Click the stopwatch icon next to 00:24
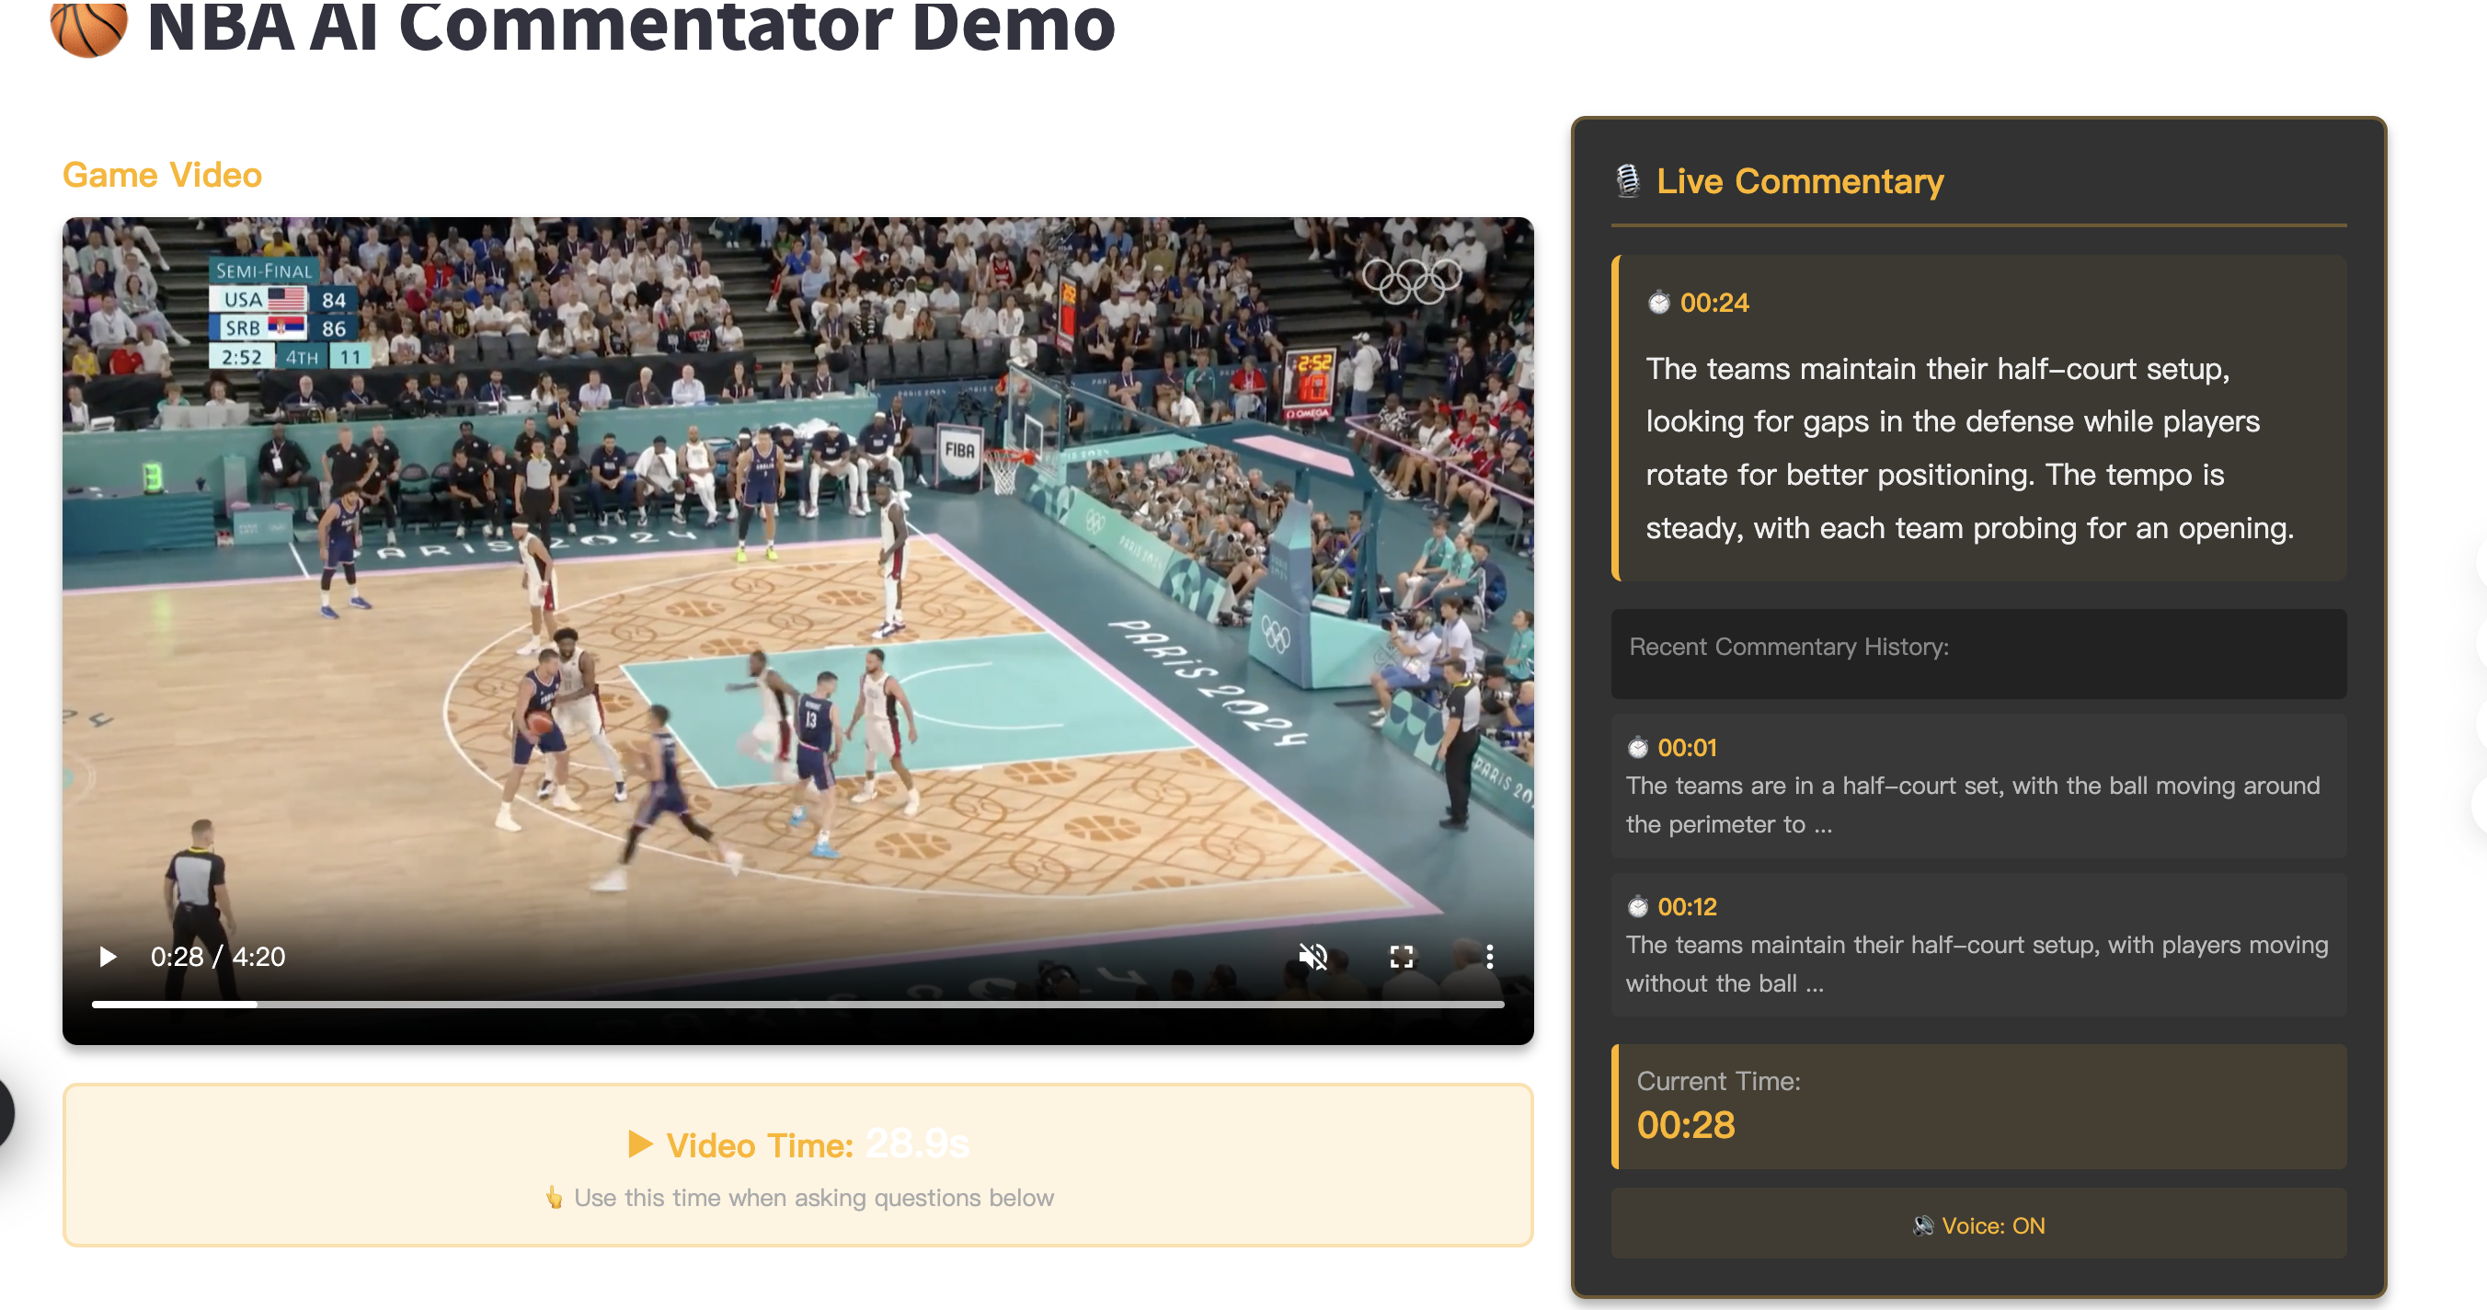The height and width of the screenshot is (1310, 2487). (1657, 304)
